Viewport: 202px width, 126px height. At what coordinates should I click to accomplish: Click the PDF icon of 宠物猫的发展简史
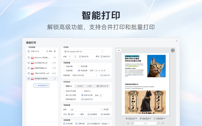pyautogui.click(x=32, y=79)
